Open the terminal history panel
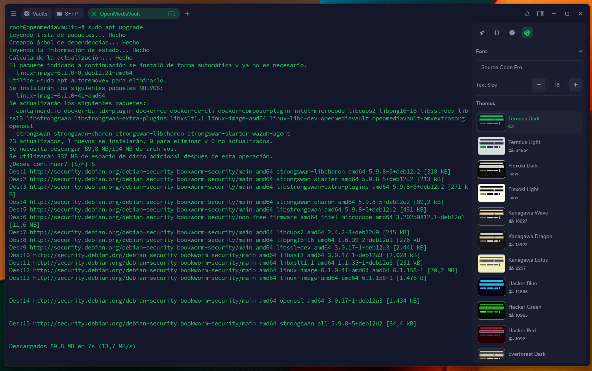The image size is (592, 371). coord(512,33)
